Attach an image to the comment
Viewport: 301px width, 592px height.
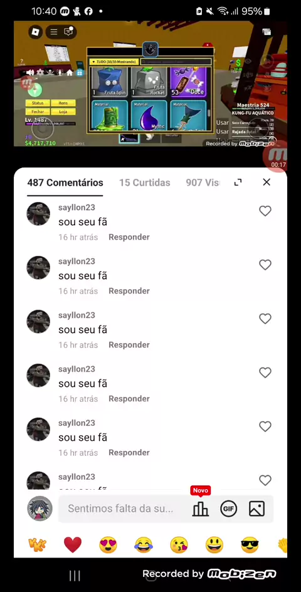coord(257,509)
